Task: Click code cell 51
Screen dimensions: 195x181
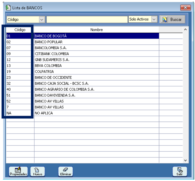Action: pyautogui.click(x=20, y=95)
